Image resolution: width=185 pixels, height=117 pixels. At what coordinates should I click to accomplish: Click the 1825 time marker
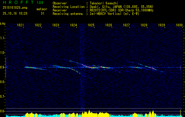click(91, 25)
